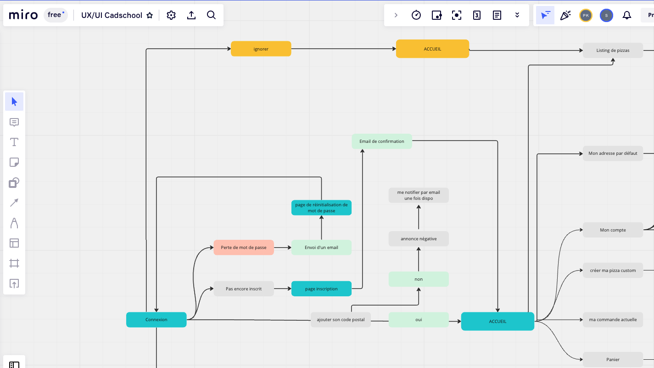Viewport: 654px width, 368px height.
Task: Expand the collapsed apps toolbar chevron
Action: pyautogui.click(x=396, y=15)
